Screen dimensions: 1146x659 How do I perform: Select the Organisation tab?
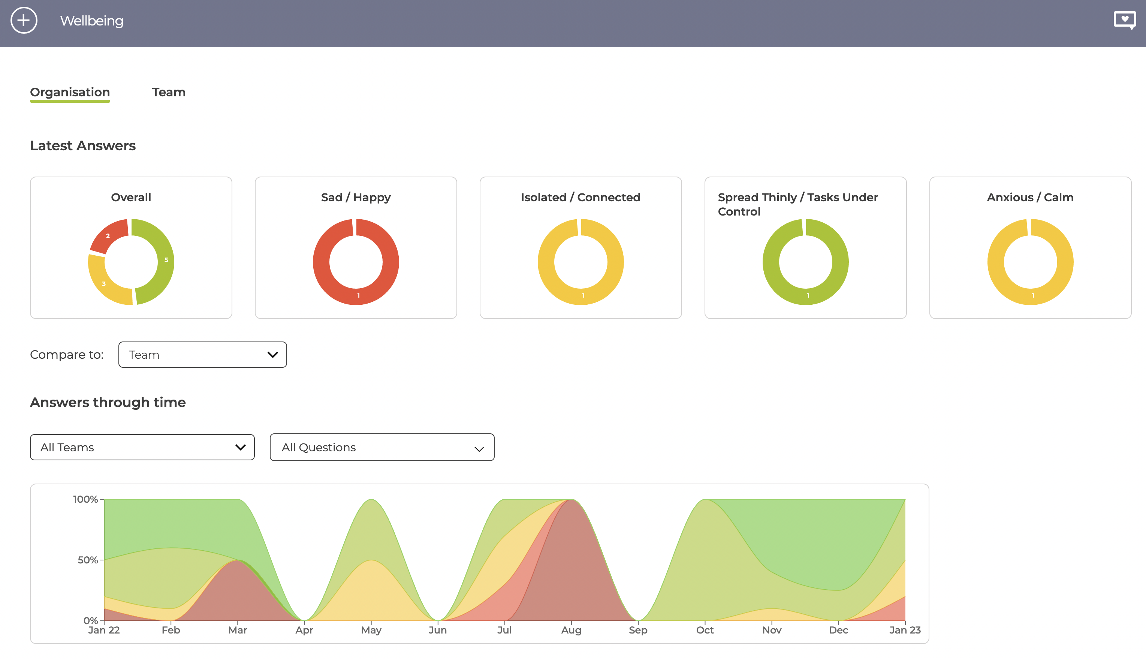point(70,92)
